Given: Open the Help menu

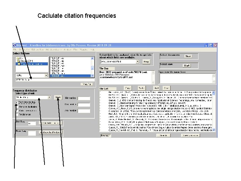Looking at the screenshot, I should [92, 49].
